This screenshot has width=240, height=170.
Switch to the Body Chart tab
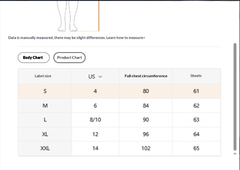pyautogui.click(x=33, y=57)
